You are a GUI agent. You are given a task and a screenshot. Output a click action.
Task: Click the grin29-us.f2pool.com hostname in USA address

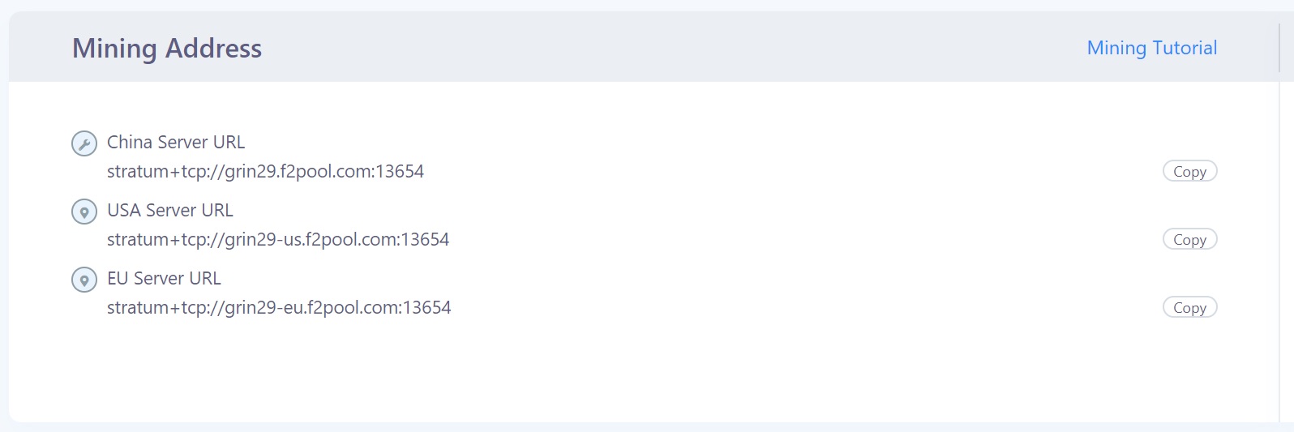click(x=311, y=239)
